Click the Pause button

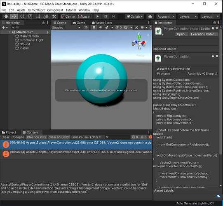(106, 16)
